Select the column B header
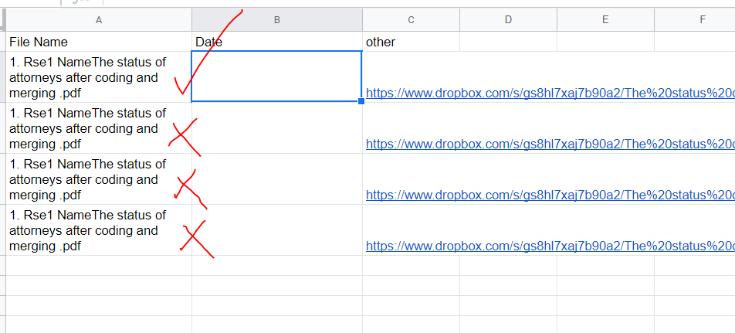 pyautogui.click(x=277, y=19)
